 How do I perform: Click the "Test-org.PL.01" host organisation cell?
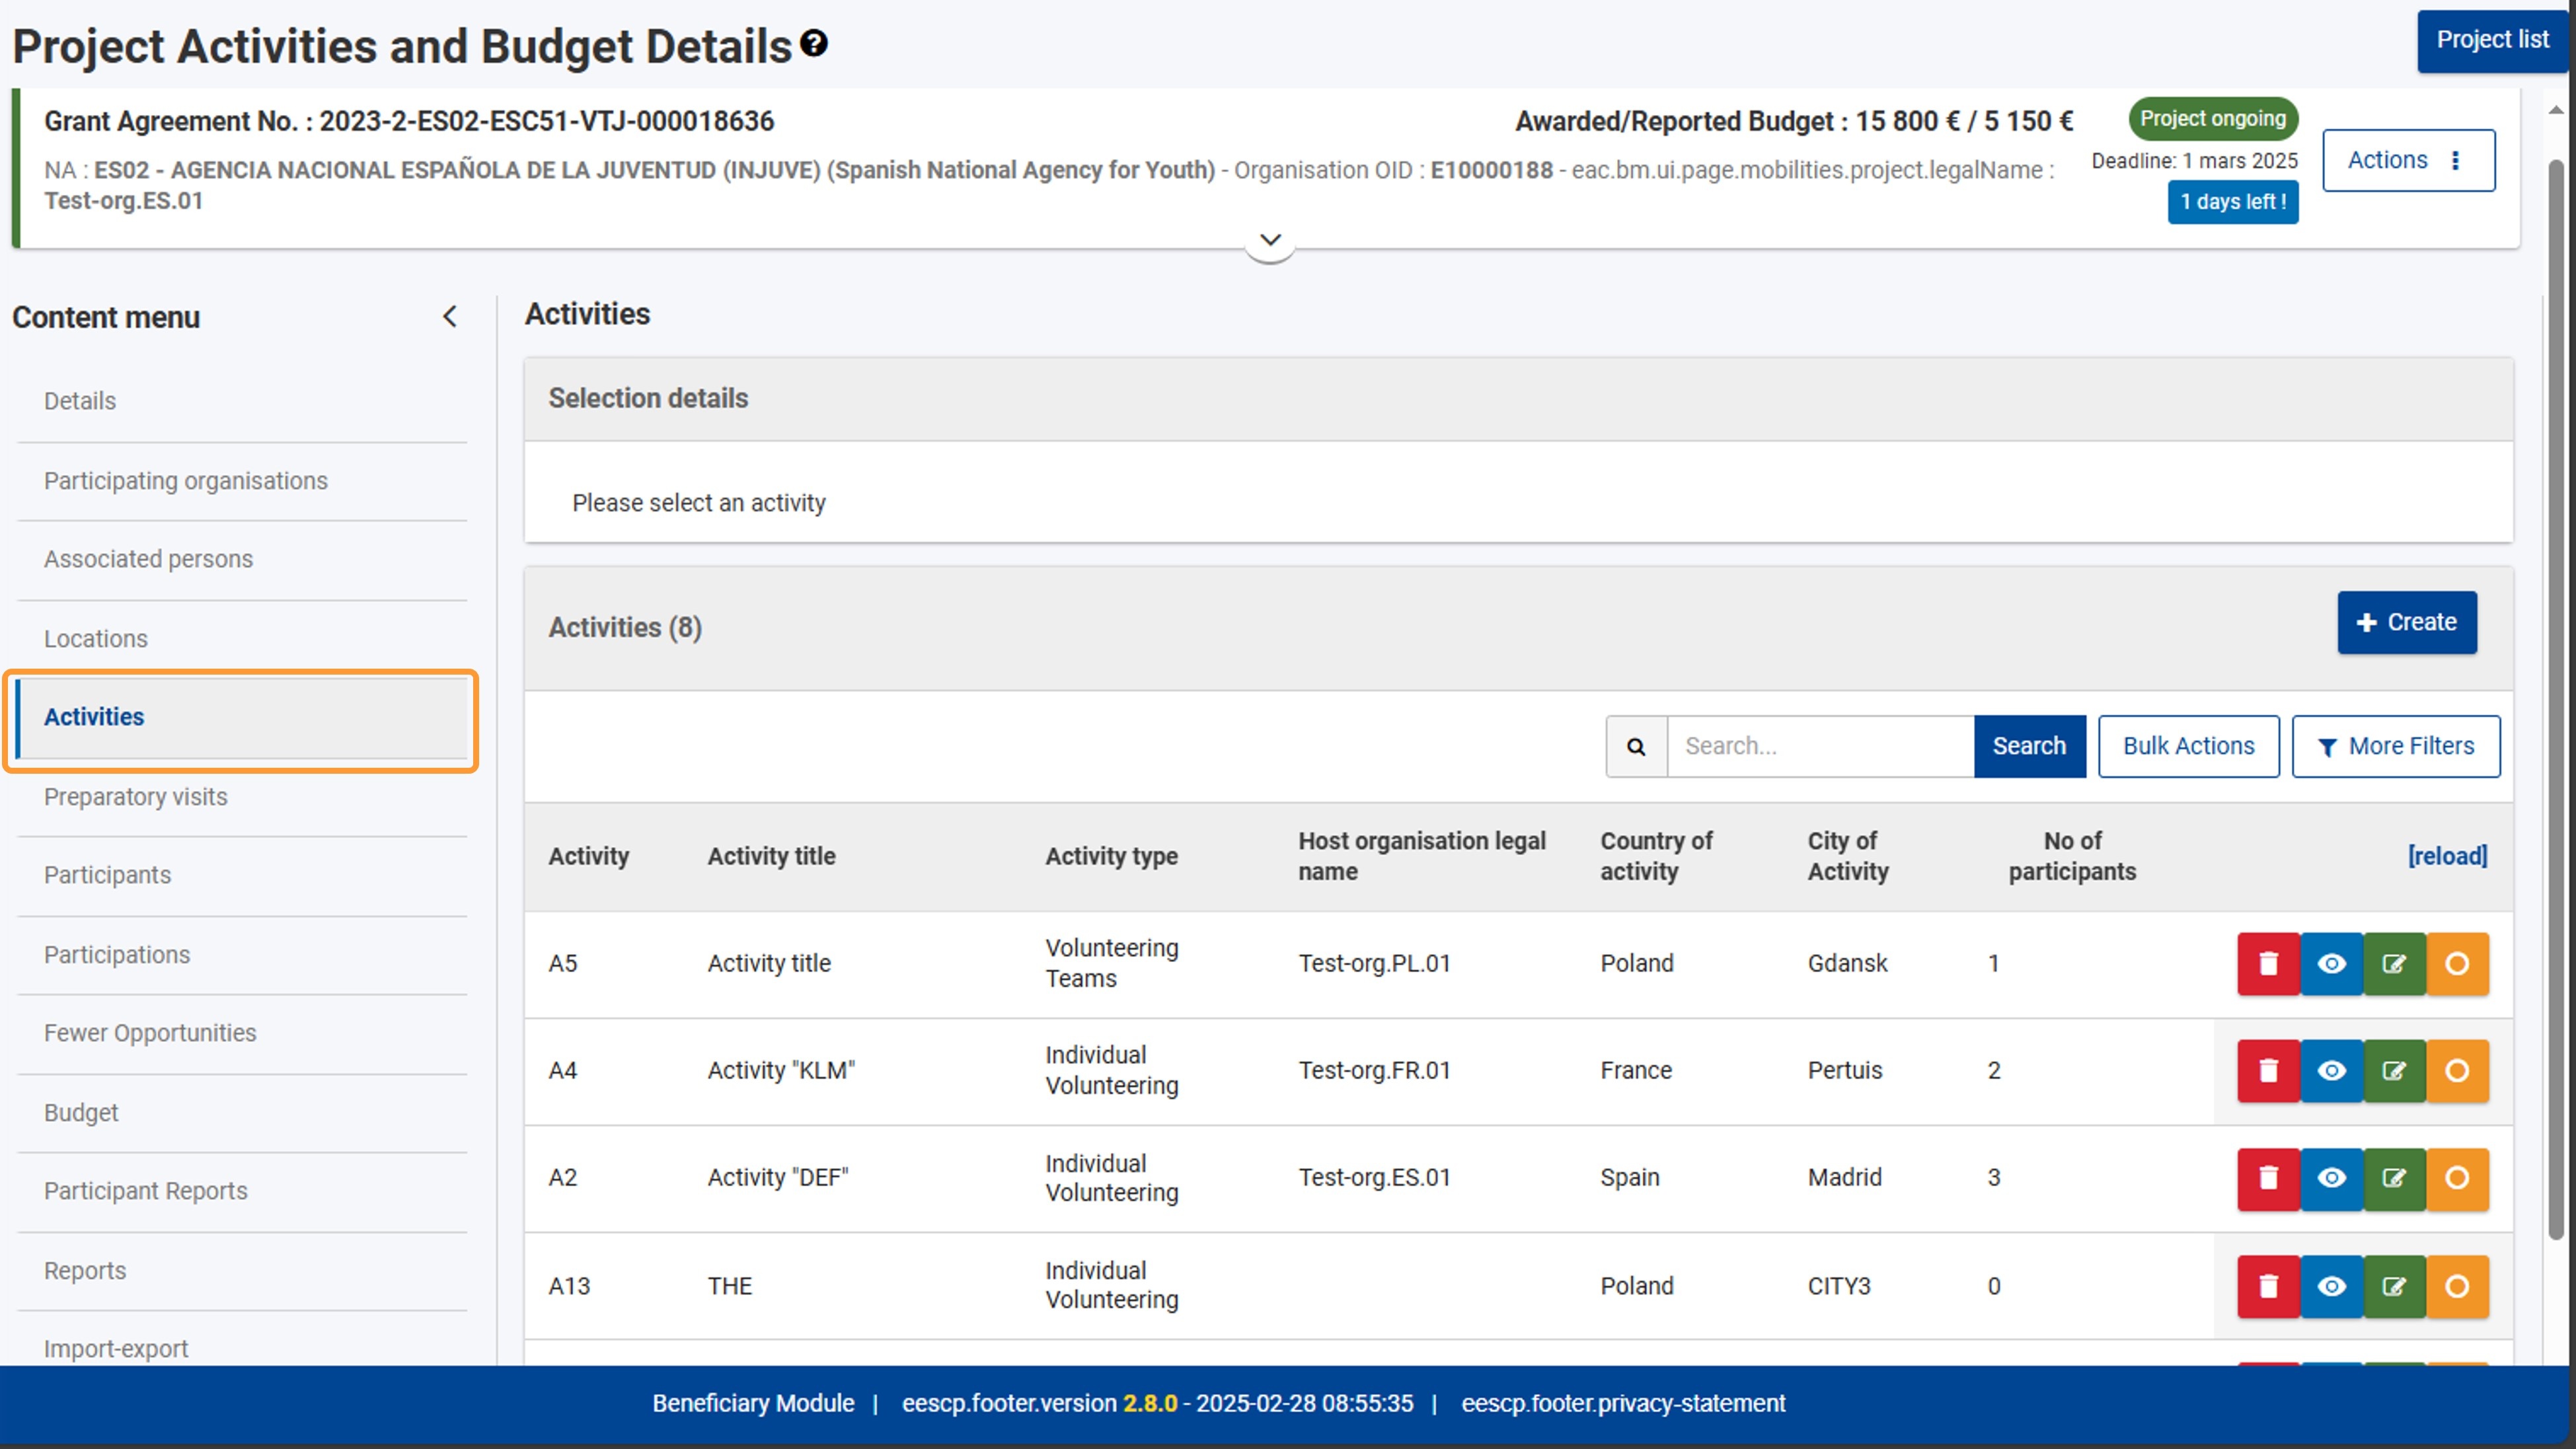pos(1374,963)
